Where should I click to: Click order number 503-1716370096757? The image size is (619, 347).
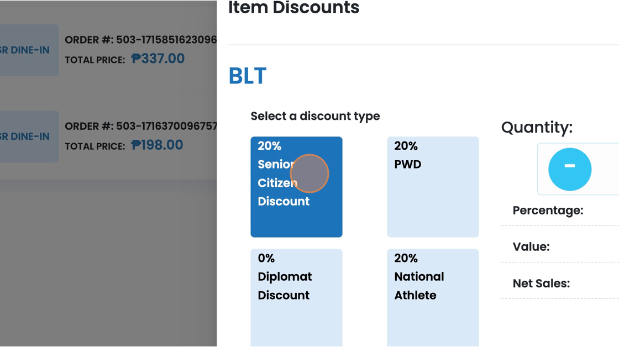click(141, 126)
